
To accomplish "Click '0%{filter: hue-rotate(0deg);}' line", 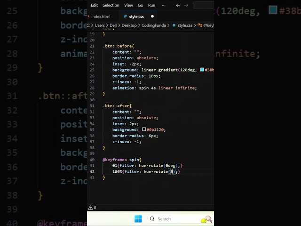I will 147,166.
